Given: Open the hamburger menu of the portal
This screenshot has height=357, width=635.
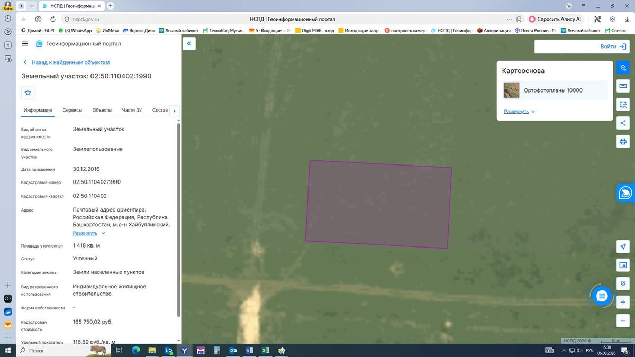Looking at the screenshot, I should tap(25, 44).
